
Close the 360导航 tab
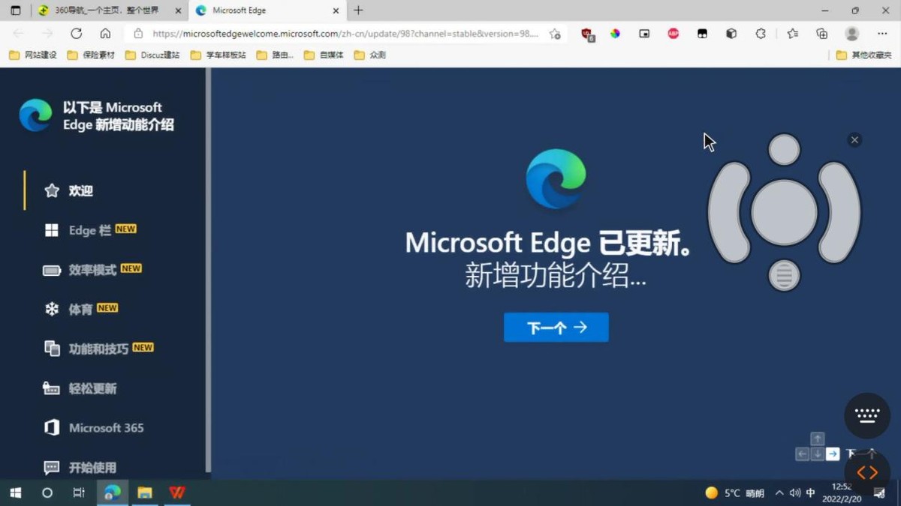point(178,10)
